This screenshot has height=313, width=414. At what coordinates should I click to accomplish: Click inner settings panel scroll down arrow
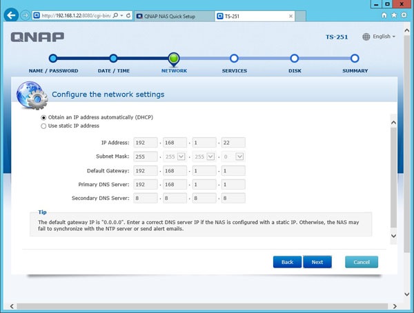tap(394, 236)
